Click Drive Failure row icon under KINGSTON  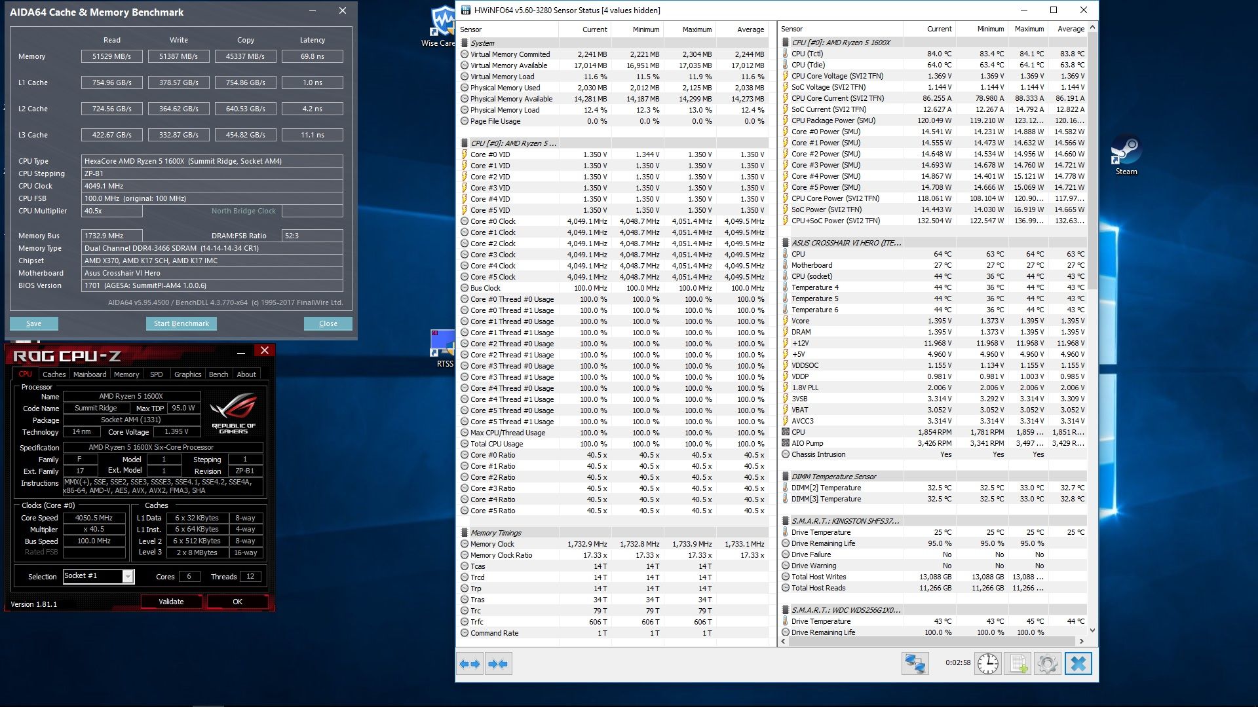coord(786,554)
